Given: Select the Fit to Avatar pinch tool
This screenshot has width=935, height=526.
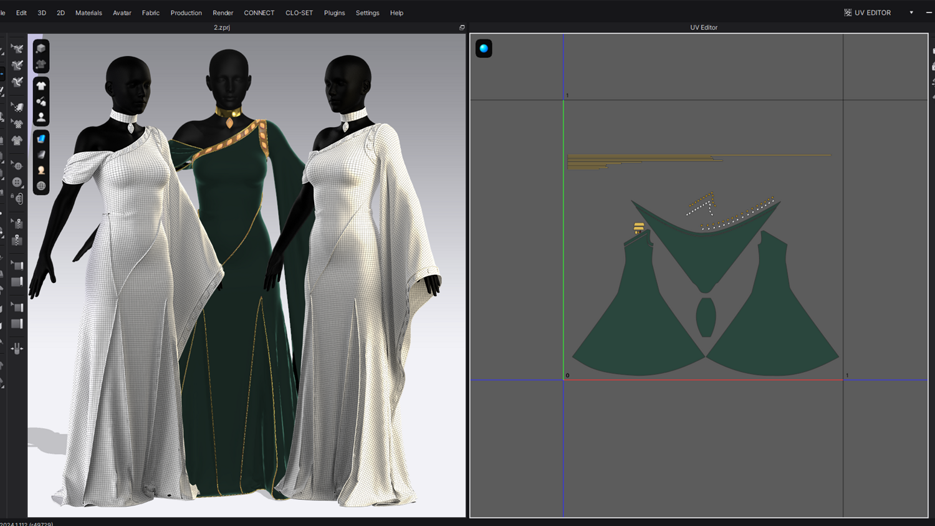Looking at the screenshot, I should 17,348.
